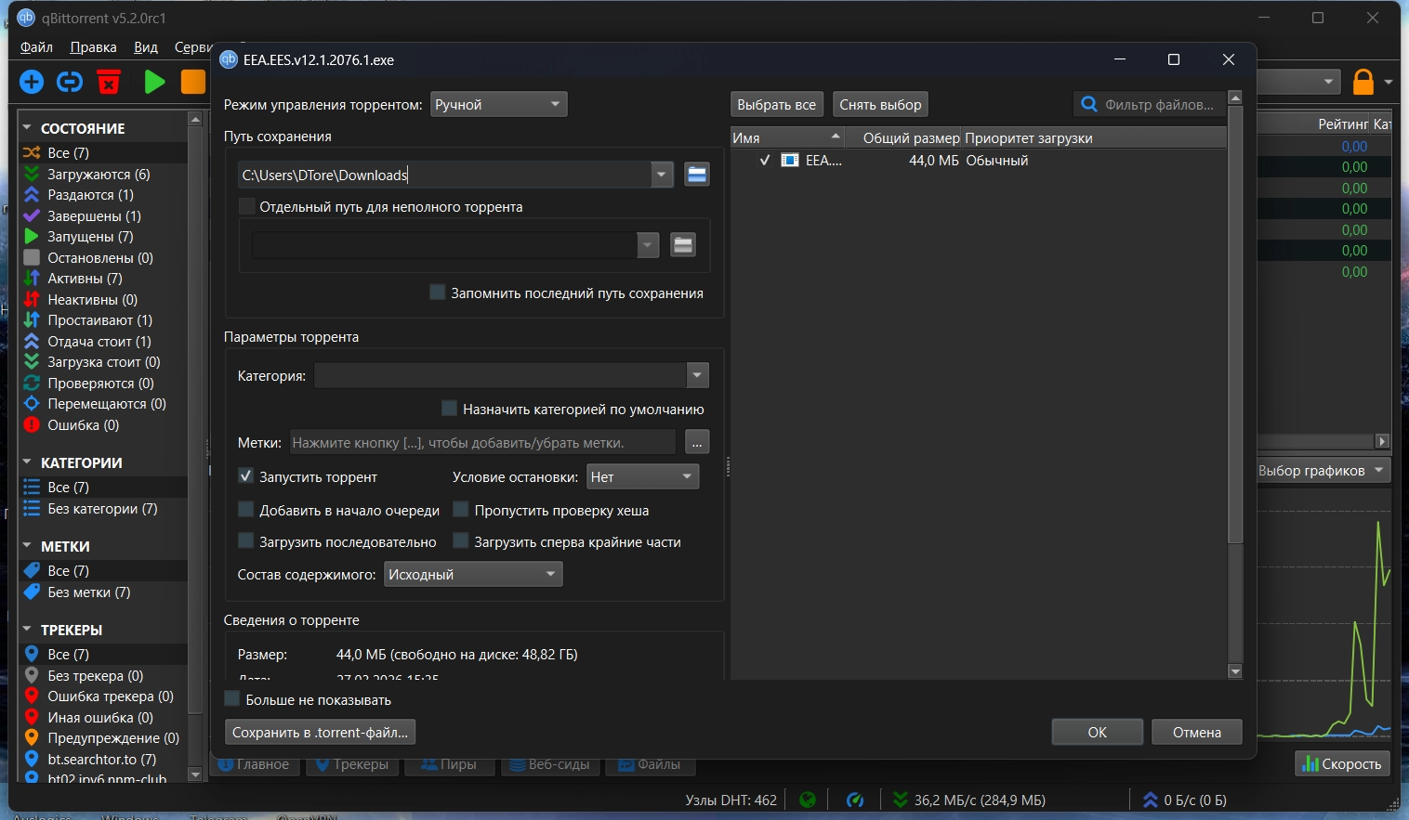Screen dimensions: 1409x820
Task: Collapse the ТРЕКЕРЫ sidebar section
Action: [27, 630]
